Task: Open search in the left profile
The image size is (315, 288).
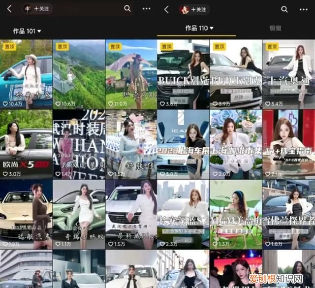Action: tap(127, 8)
